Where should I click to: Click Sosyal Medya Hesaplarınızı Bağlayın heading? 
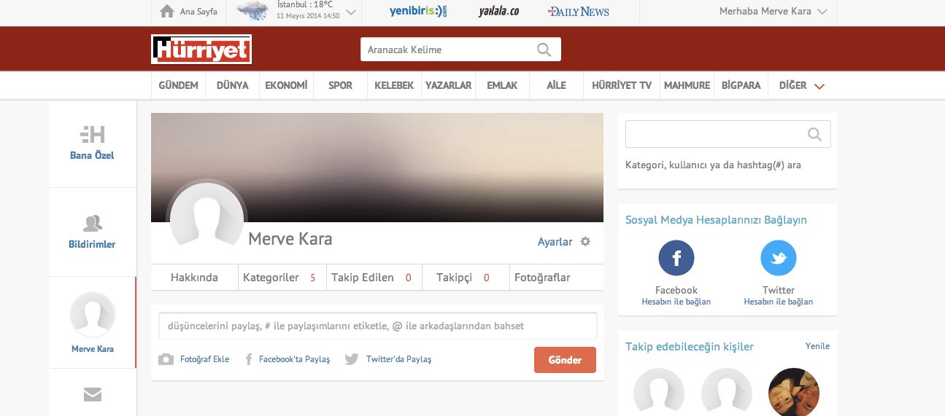coord(716,220)
